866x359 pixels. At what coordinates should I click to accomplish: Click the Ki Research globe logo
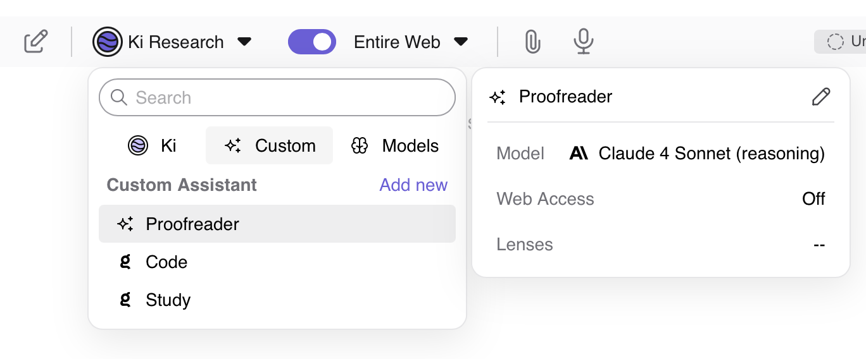click(x=108, y=42)
